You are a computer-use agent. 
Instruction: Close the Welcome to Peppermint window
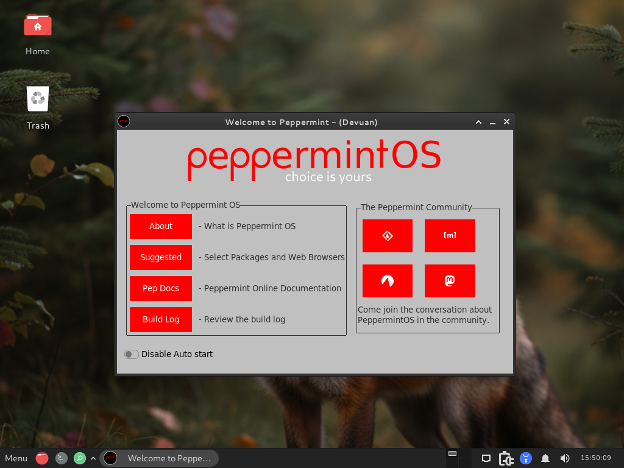tap(506, 122)
